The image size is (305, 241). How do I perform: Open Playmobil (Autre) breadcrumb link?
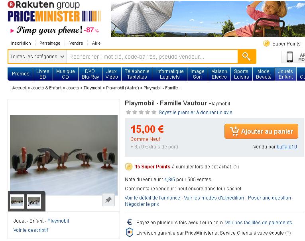pos(122,88)
